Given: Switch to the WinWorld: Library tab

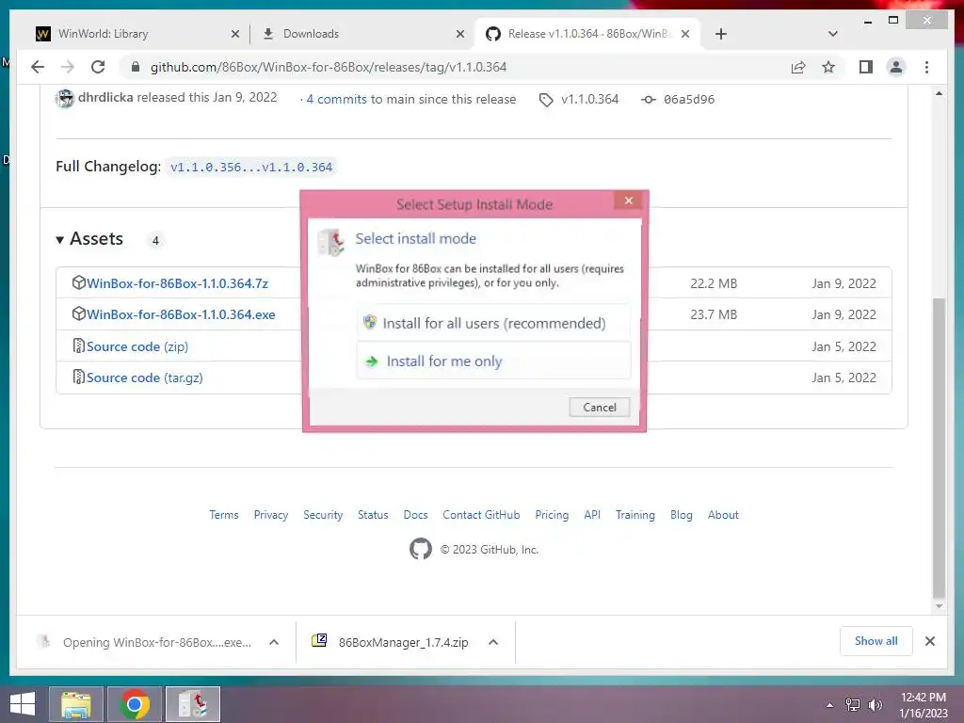Looking at the screenshot, I should tap(104, 34).
